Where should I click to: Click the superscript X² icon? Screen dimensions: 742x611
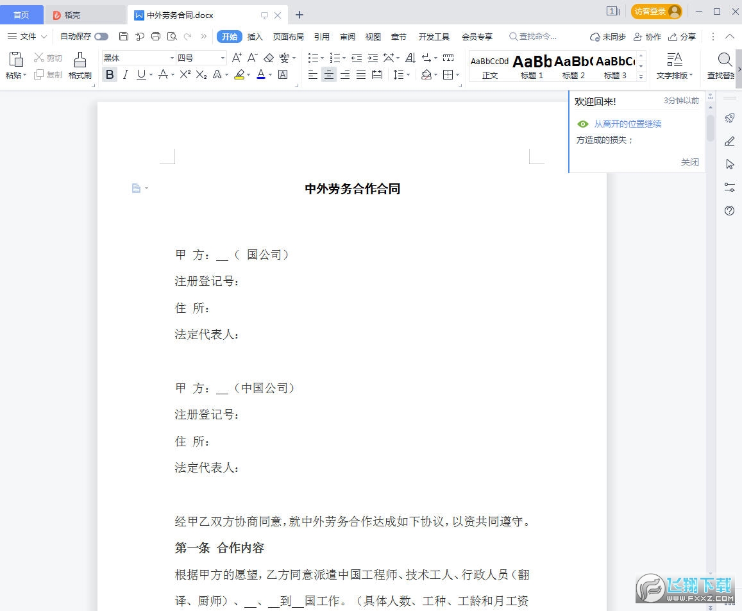tap(185, 74)
